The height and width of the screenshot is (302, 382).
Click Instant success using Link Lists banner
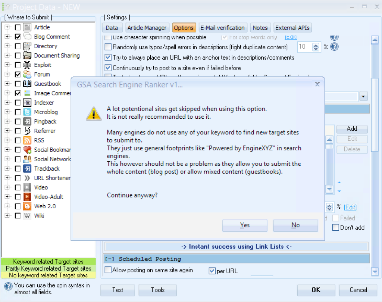(236, 246)
